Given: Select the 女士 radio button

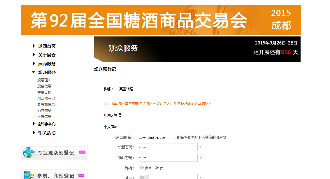Looking at the screenshot, I should [157, 168].
